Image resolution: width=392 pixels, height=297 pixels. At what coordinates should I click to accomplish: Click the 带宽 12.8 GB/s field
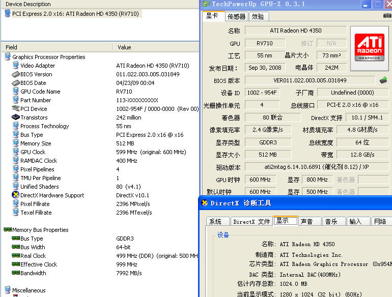pyautogui.click(x=362, y=155)
